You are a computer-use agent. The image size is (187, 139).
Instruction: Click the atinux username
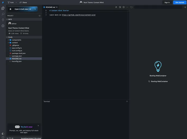[x=14, y=24]
